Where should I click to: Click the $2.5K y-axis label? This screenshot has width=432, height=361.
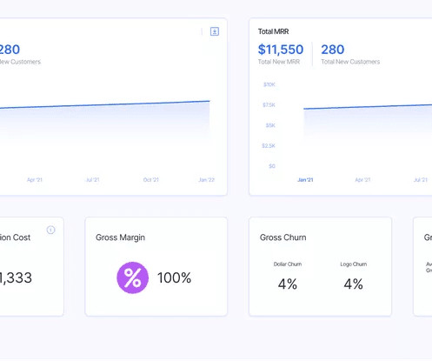(269, 145)
